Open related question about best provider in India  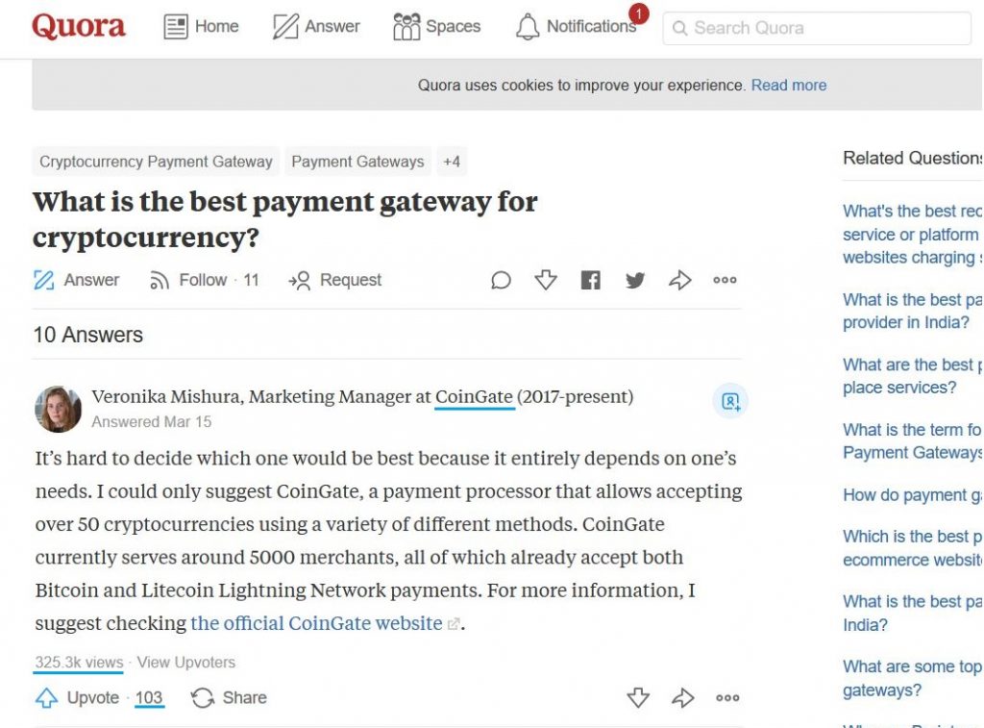[913, 311]
